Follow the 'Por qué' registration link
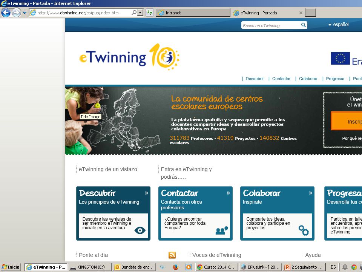 coord(352,138)
